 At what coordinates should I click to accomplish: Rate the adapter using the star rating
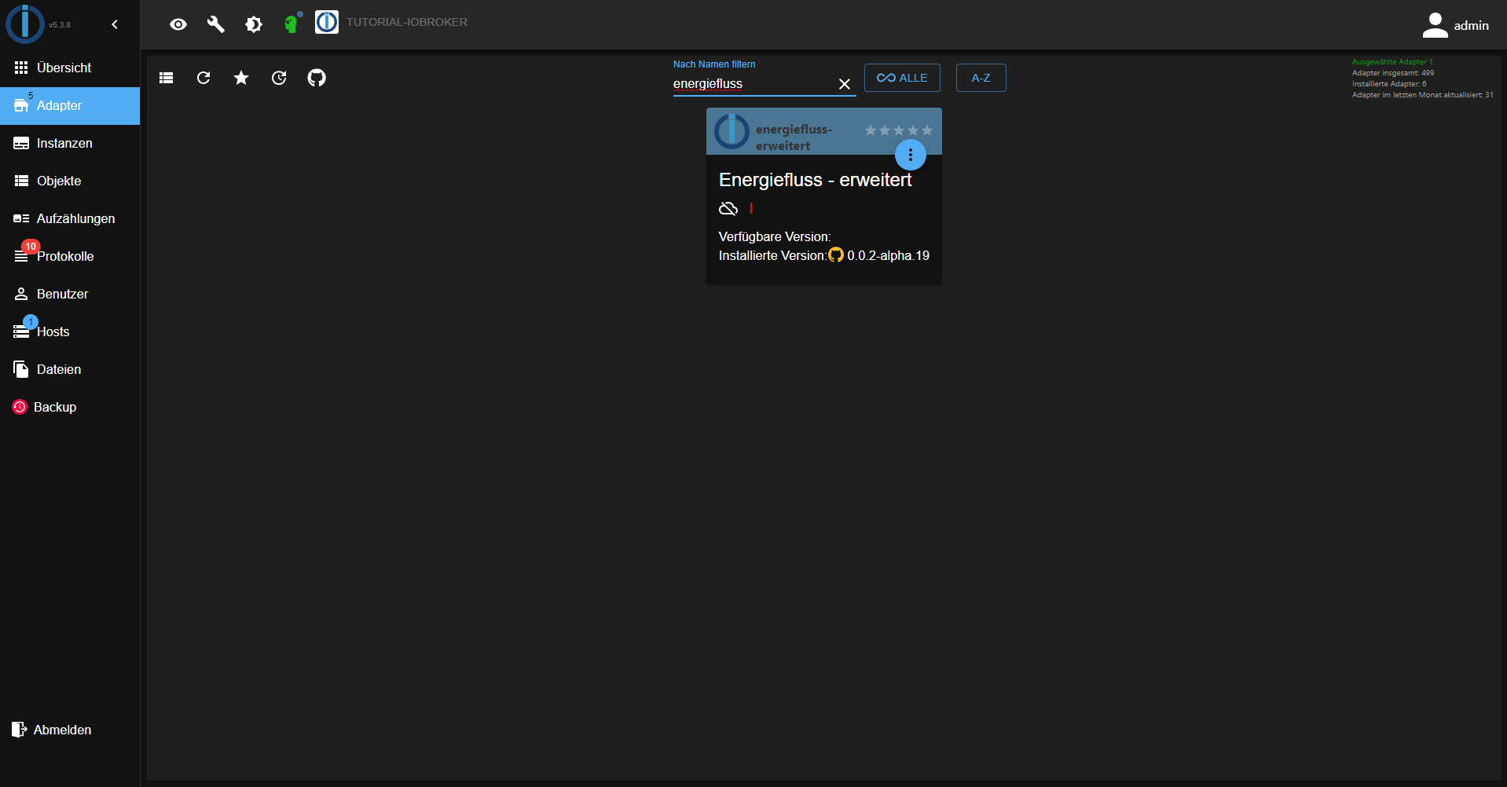coord(898,131)
